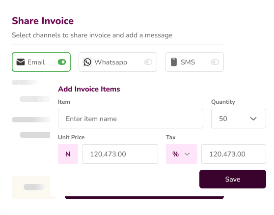Viewport: 274px width, 215px height.
Task: Enable the SMS toggle switch
Action: (x=215, y=62)
